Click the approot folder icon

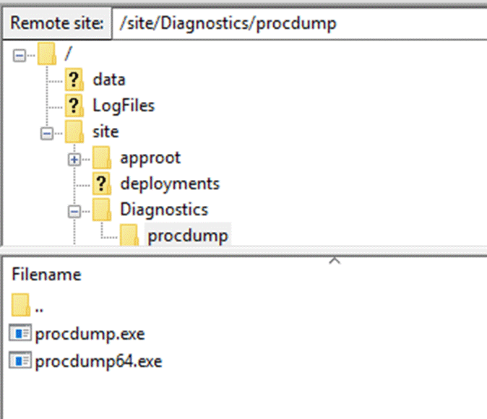[101, 157]
